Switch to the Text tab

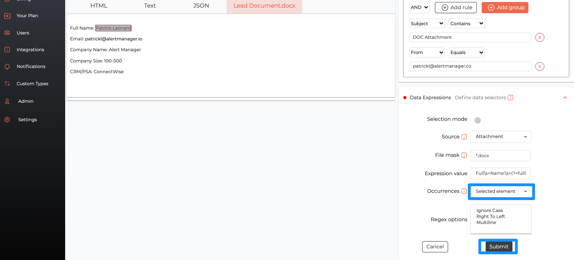(150, 6)
